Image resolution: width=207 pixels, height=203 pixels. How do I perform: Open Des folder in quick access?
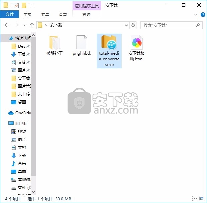pos(20,46)
